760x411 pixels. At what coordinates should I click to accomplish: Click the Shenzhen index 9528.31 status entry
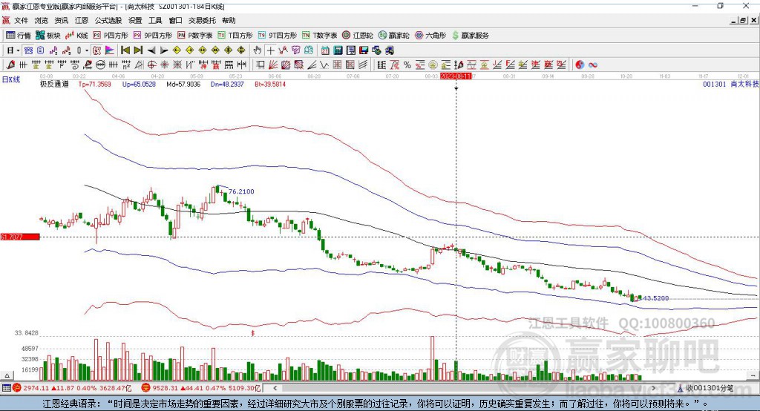tap(201, 388)
